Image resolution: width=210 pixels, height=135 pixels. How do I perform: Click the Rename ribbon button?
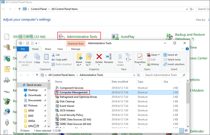(108, 58)
